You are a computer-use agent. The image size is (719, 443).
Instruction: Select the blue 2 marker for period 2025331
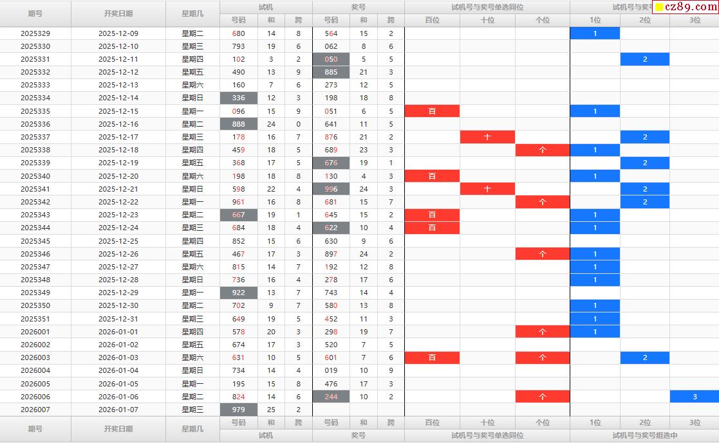tap(644, 59)
